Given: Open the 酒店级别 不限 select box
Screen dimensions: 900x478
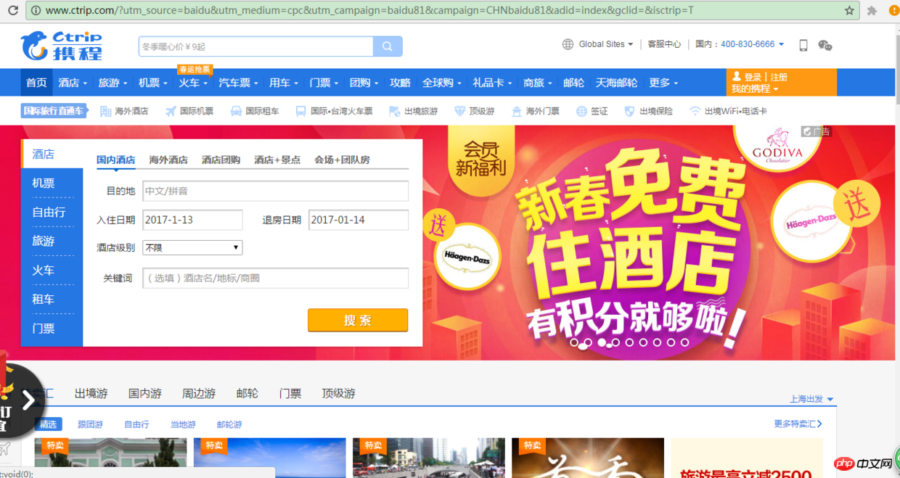Looking at the screenshot, I should click(x=192, y=247).
